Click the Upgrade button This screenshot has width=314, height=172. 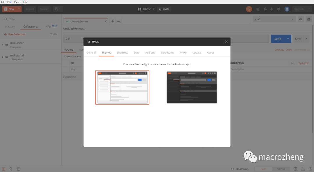click(299, 9)
